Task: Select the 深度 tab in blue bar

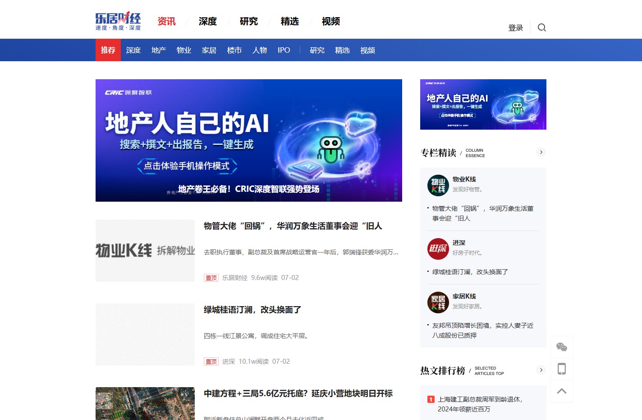Action: coord(133,50)
